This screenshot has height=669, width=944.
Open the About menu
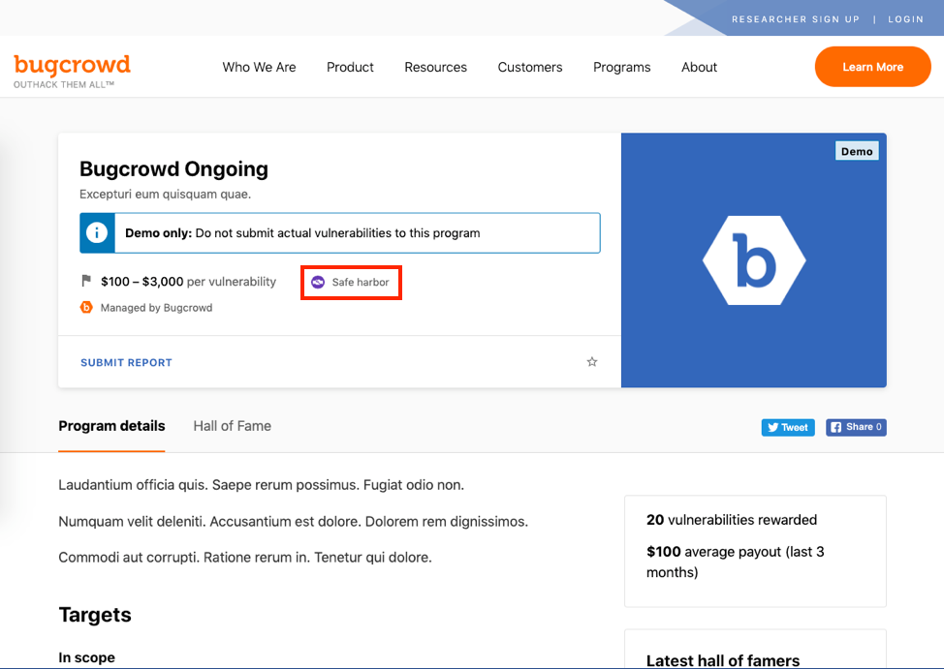[x=699, y=68]
